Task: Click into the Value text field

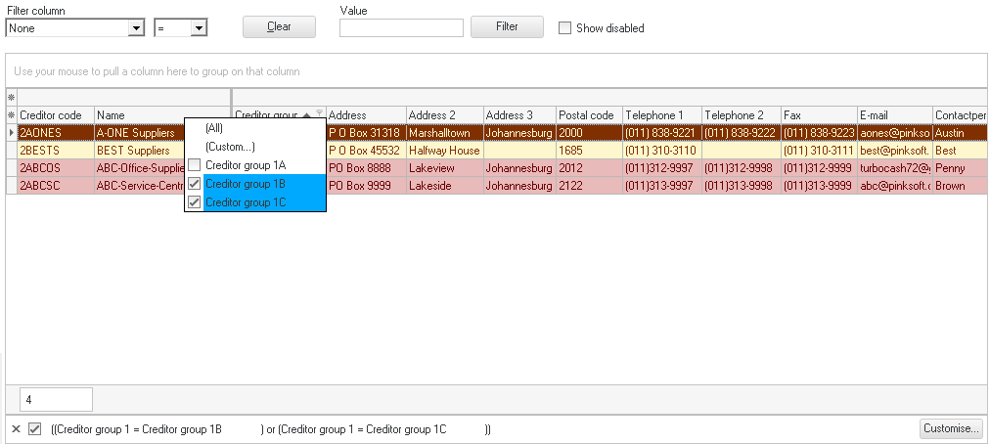Action: [401, 28]
